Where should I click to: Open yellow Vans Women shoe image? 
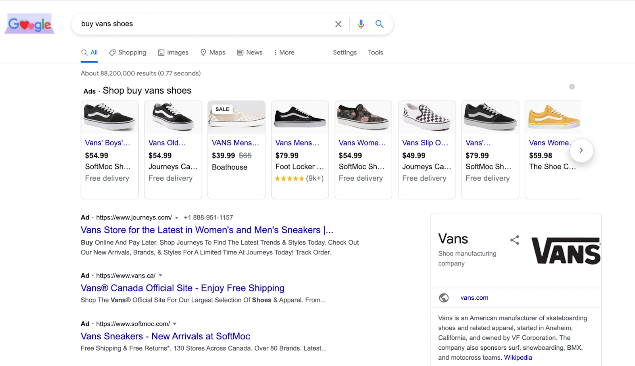point(553,117)
